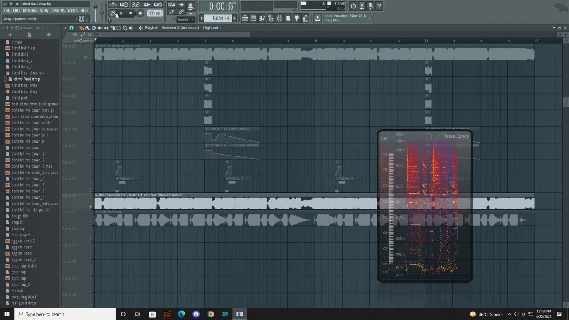Open the pattern options arrow left of Pattern 4
Viewport: 569px width, 320px height.
click(x=201, y=18)
